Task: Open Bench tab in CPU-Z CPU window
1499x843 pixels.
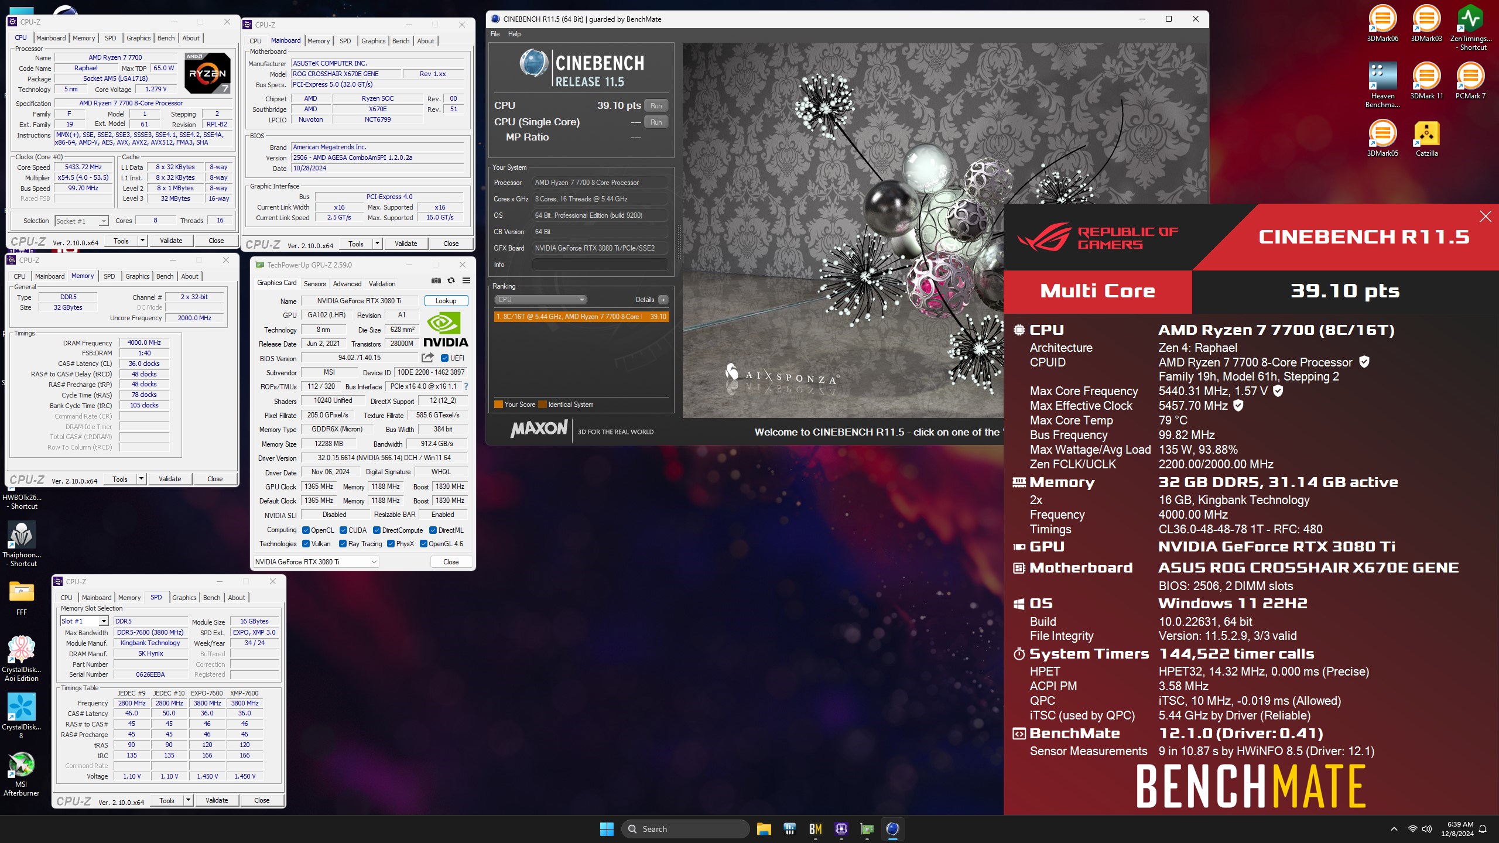Action: coord(166,38)
